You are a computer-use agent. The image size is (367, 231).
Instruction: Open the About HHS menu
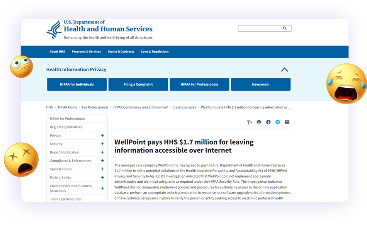coord(57,51)
